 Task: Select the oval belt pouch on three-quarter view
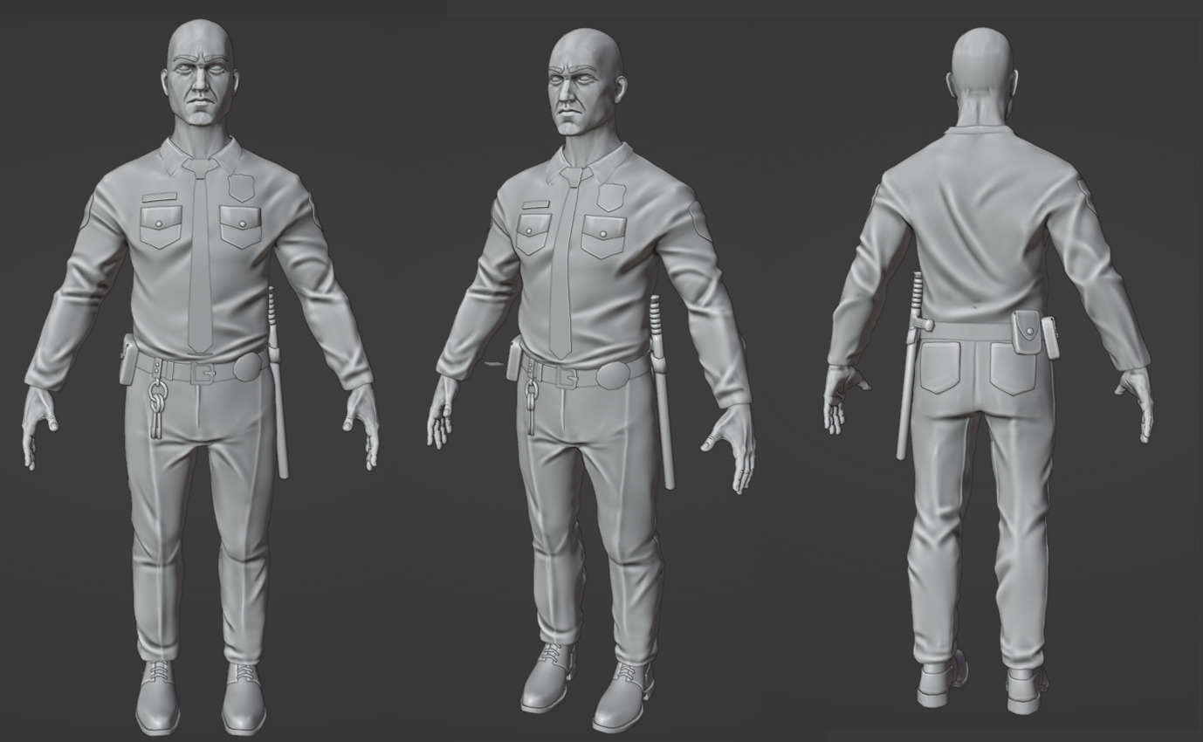(614, 375)
